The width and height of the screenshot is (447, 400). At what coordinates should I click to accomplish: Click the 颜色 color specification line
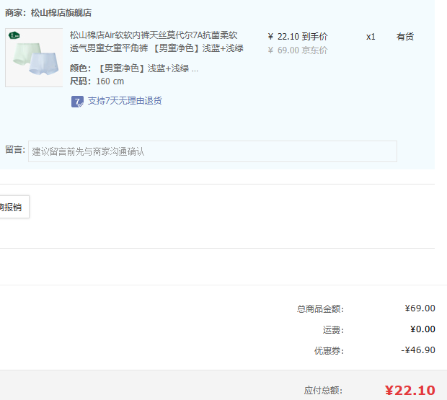[x=134, y=68]
